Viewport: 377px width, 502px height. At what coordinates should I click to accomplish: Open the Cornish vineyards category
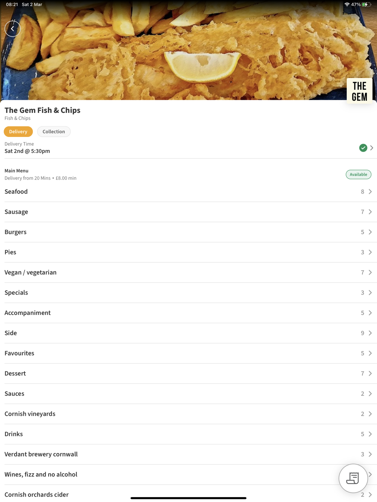tap(188, 414)
